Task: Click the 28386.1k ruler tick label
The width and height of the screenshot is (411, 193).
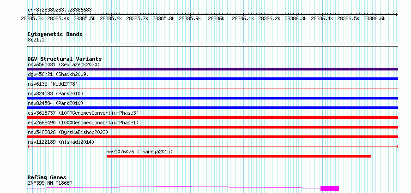Action: pos(243,18)
